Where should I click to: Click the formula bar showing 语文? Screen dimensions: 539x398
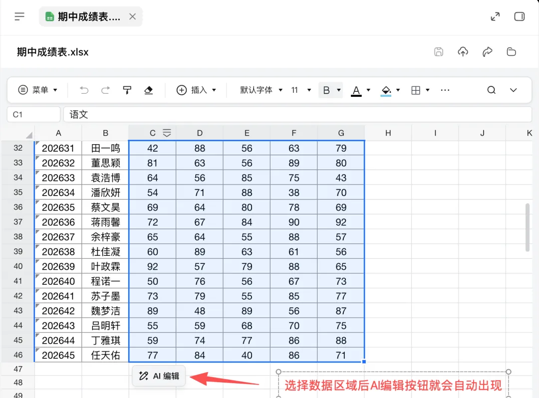tap(297, 114)
